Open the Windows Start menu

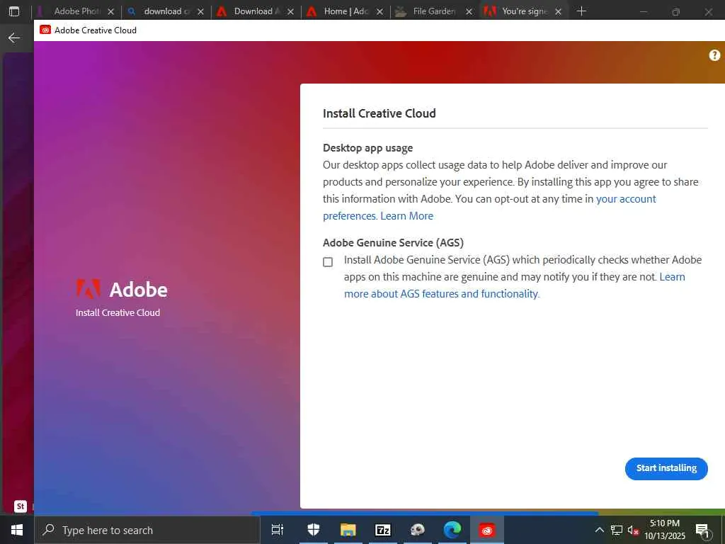pos(17,530)
